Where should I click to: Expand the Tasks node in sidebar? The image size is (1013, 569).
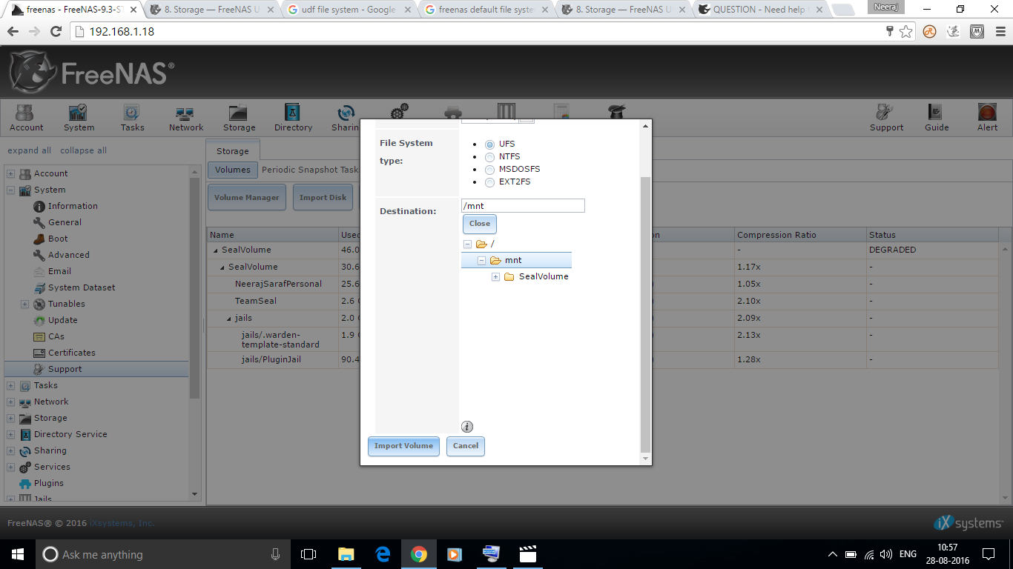[x=10, y=385]
